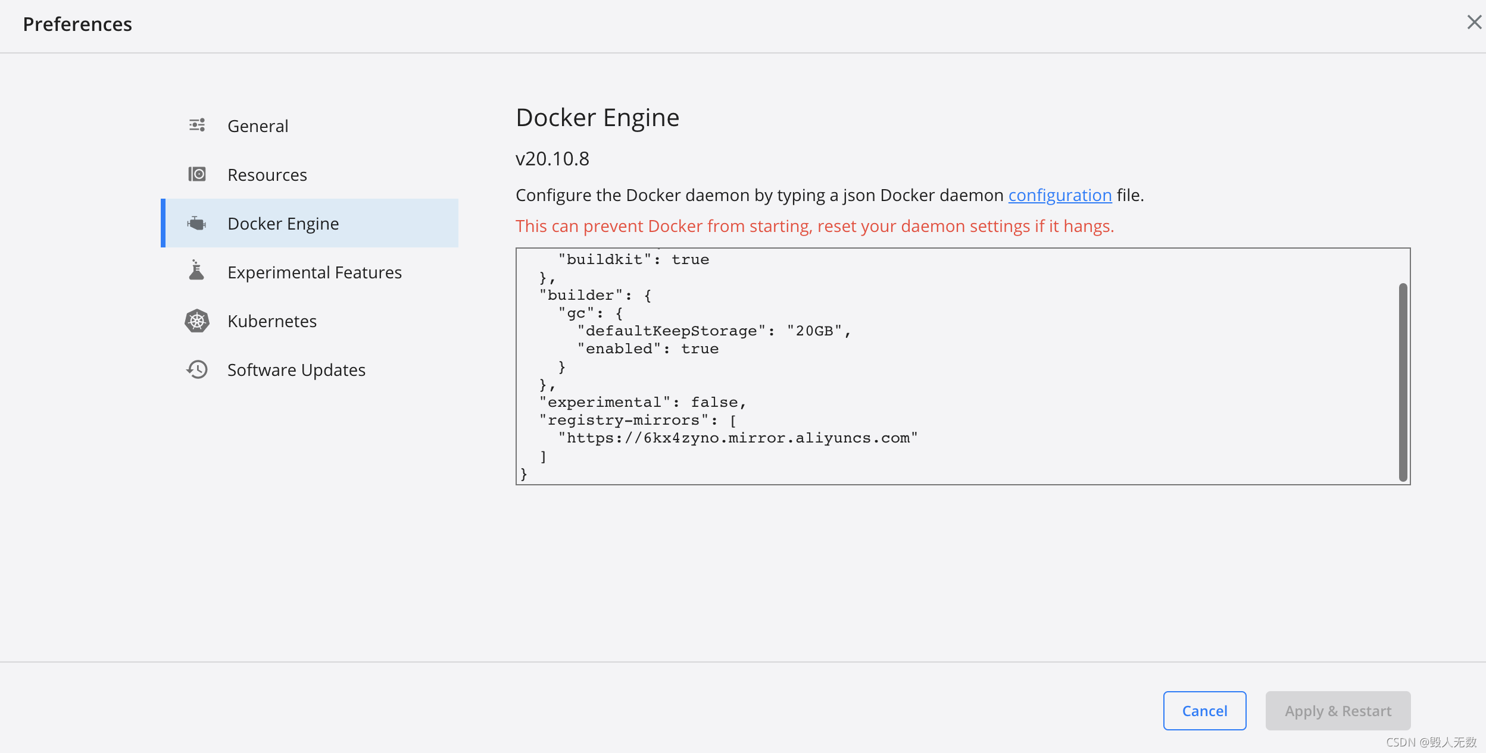Click the configuration hyperlink
Image resolution: width=1486 pixels, height=753 pixels.
tap(1059, 195)
